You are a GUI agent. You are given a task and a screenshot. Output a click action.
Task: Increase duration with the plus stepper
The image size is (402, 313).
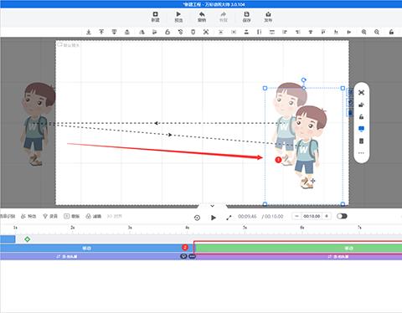[327, 216]
